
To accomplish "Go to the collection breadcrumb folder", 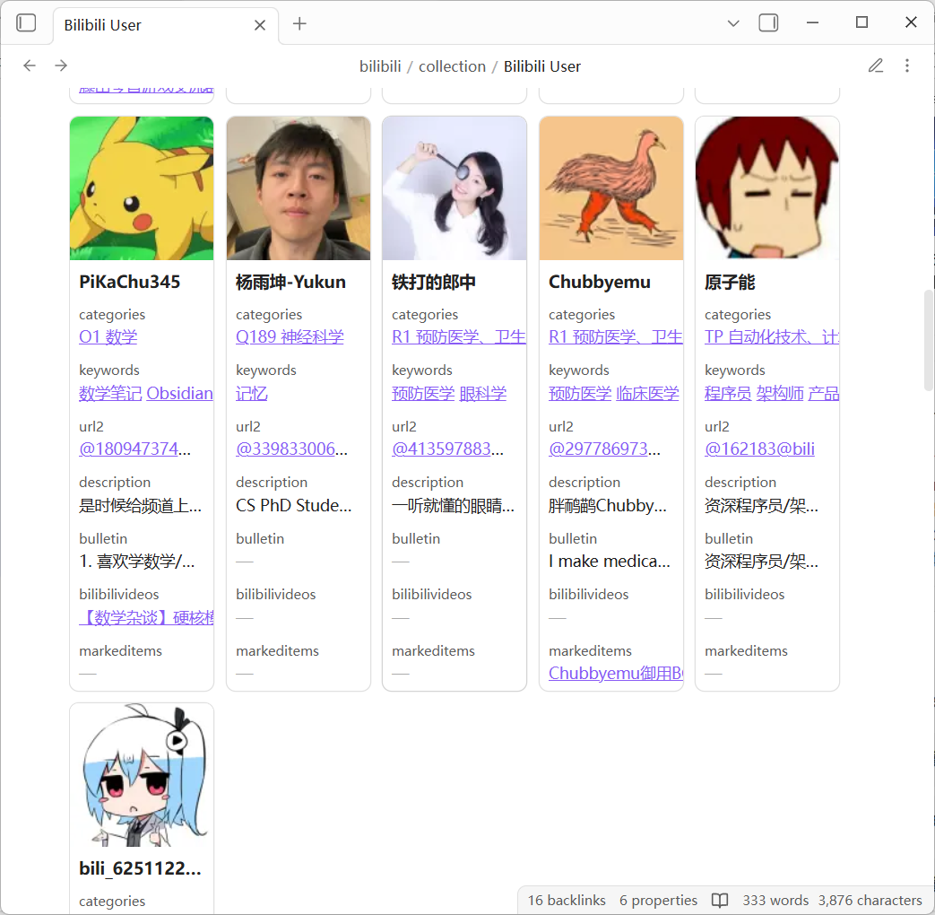I will (452, 66).
